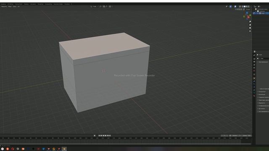Switch to the Geometry Nodes workspace tab
The height and width of the screenshot is (151, 269).
(58, 4)
